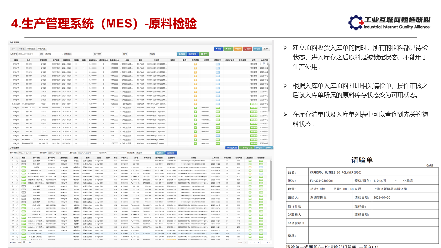
Task: Click the orange 删除 delete button
Action: [238, 49]
